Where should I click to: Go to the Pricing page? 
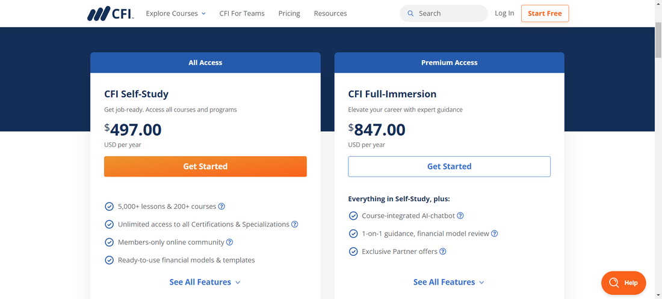click(x=289, y=13)
